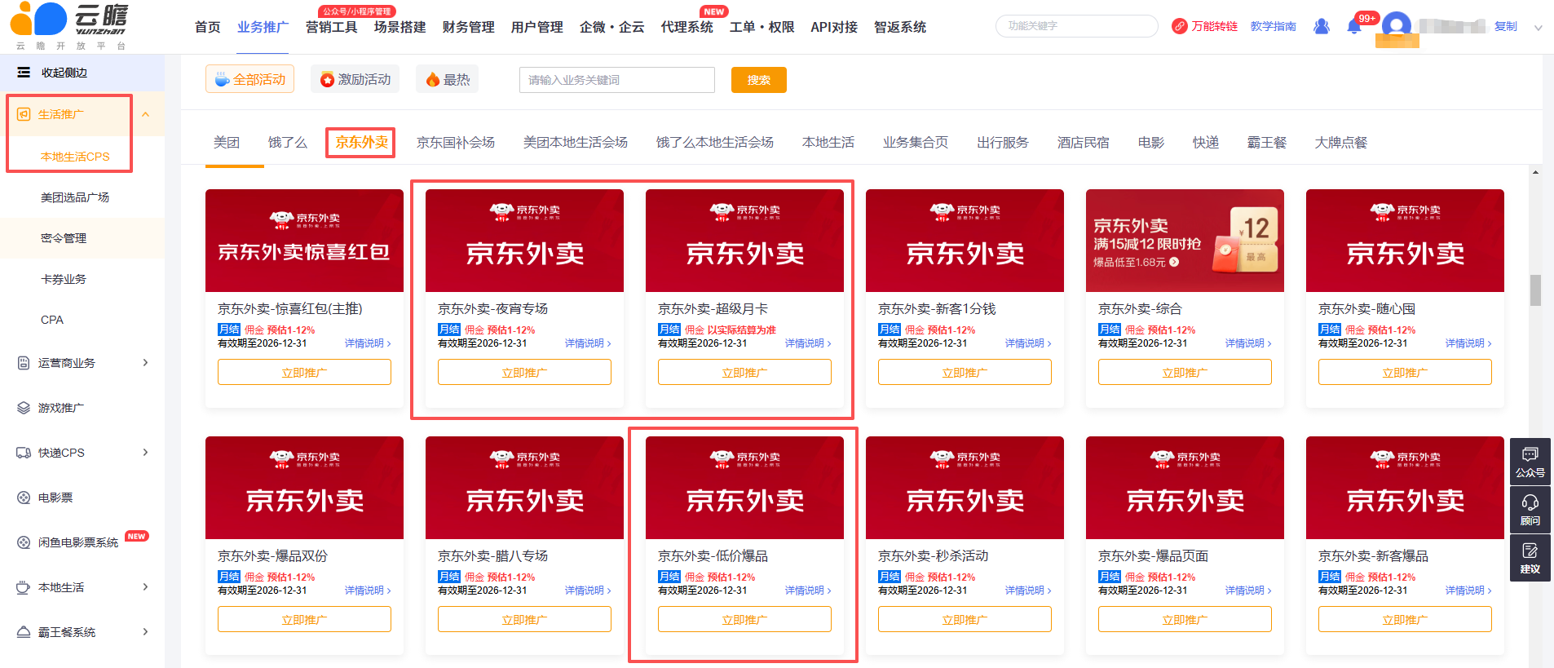Open the 财务管理 top menu
This screenshot has height=668, width=1554.
point(468,27)
